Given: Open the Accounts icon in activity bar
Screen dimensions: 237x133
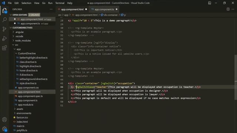Looking at the screenshot, I should pyautogui.click(x=4, y=119).
